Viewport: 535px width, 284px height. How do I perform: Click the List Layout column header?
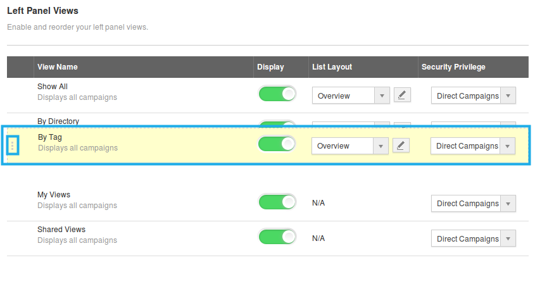pos(332,67)
